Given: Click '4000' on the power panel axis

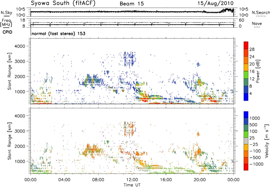Looking at the screenshot, I should pos(20,46).
